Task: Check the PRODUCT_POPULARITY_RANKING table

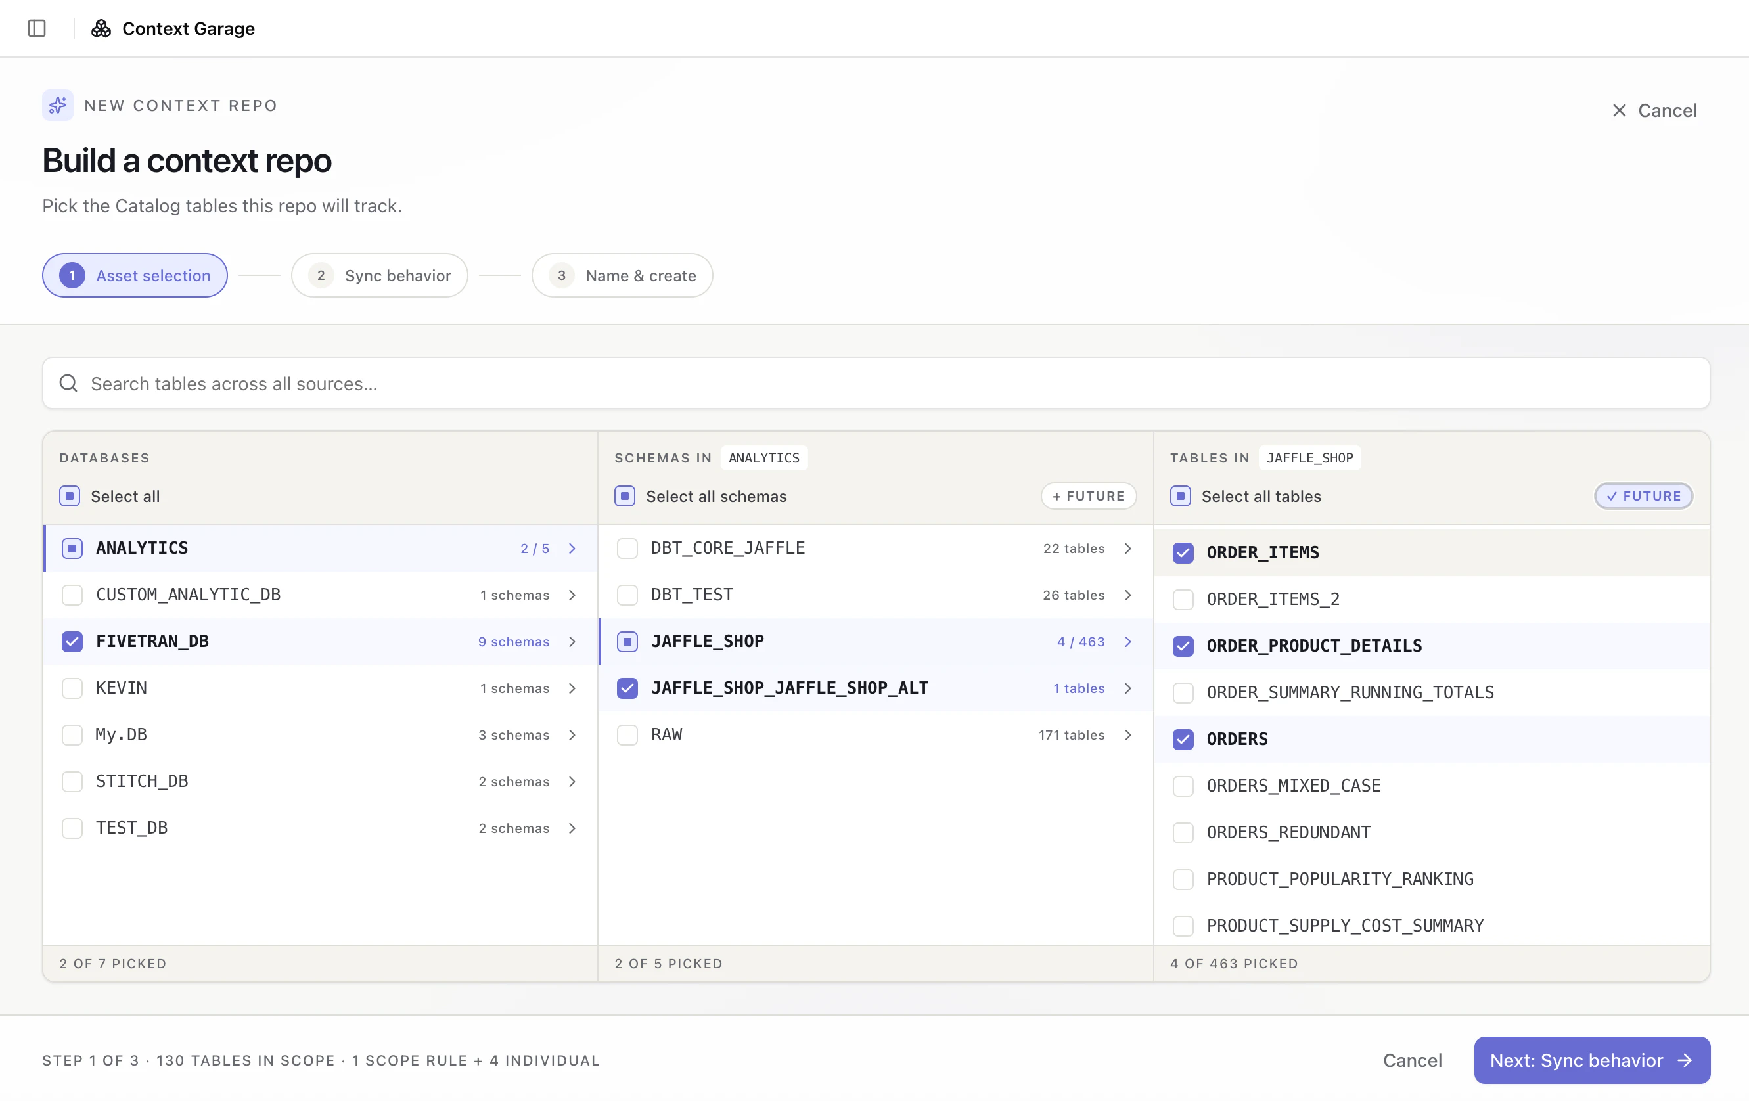Action: click(x=1183, y=879)
